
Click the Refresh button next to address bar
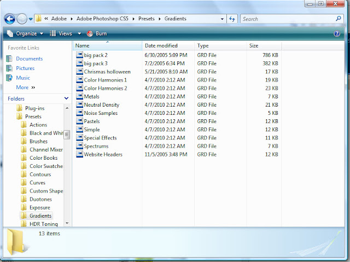pyautogui.click(x=232, y=19)
